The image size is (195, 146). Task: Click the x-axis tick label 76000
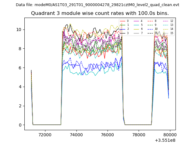coord(107,134)
